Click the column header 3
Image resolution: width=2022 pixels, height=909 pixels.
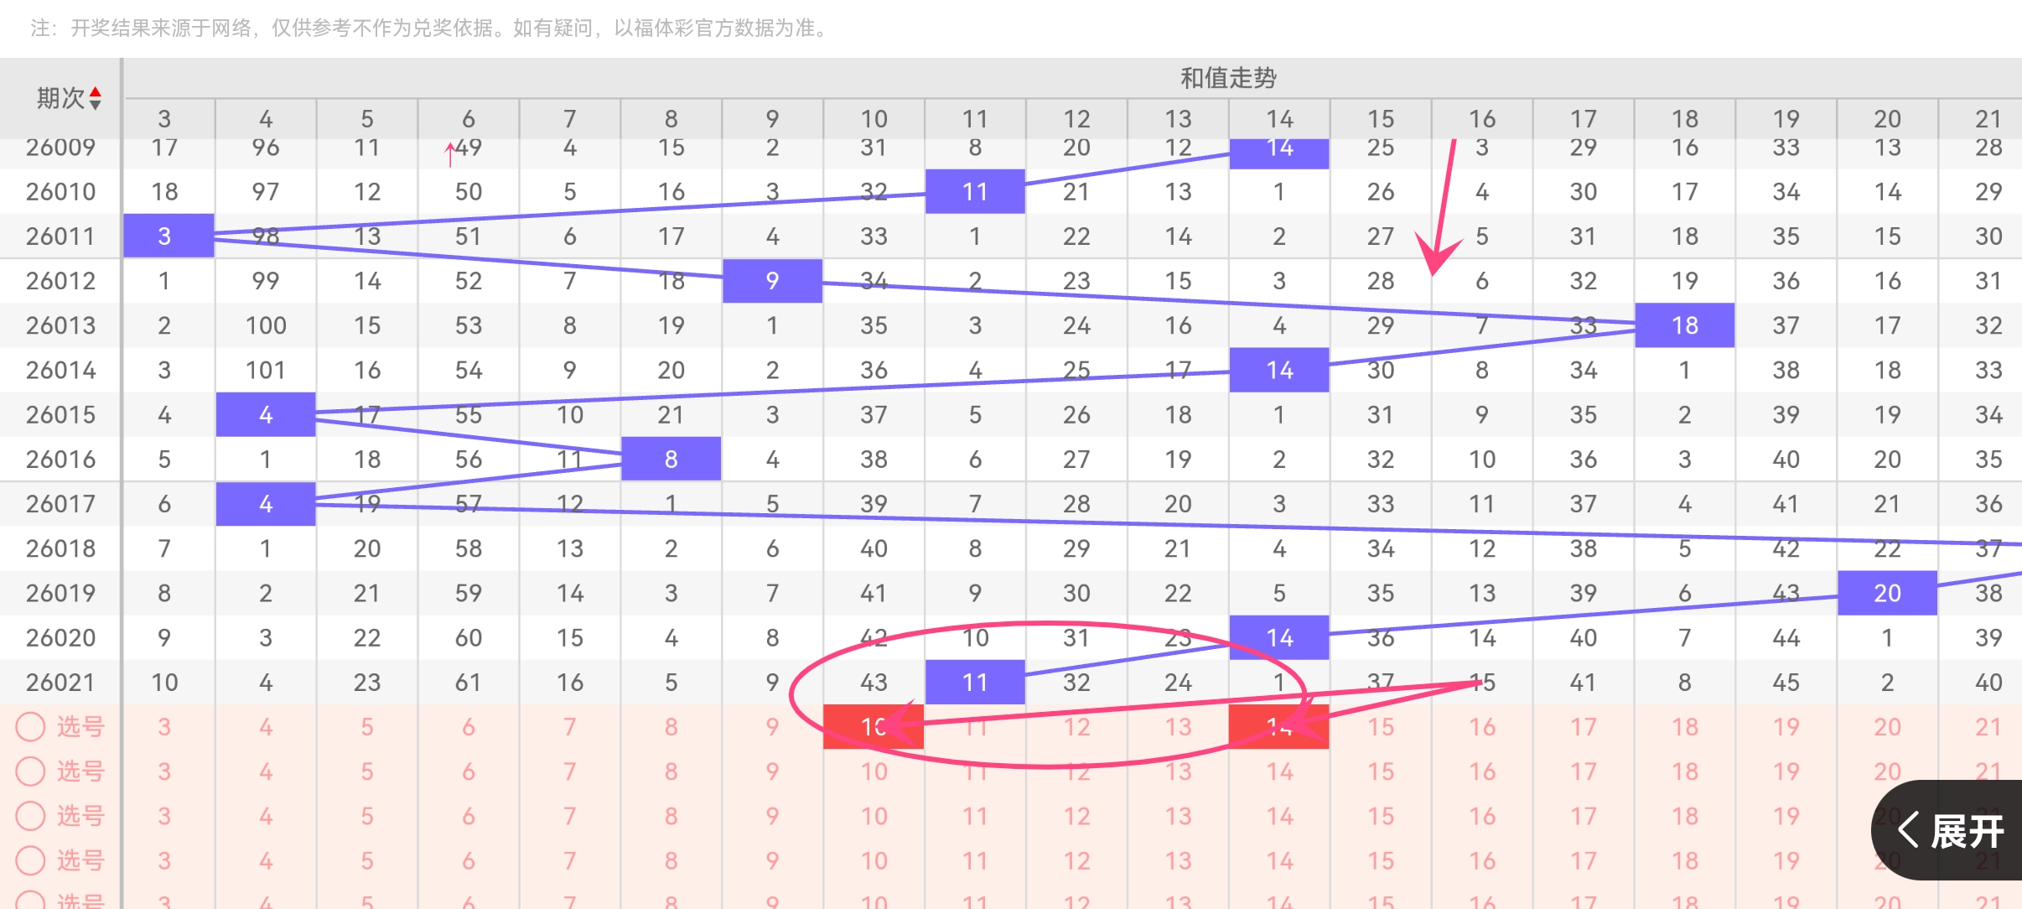(x=164, y=118)
